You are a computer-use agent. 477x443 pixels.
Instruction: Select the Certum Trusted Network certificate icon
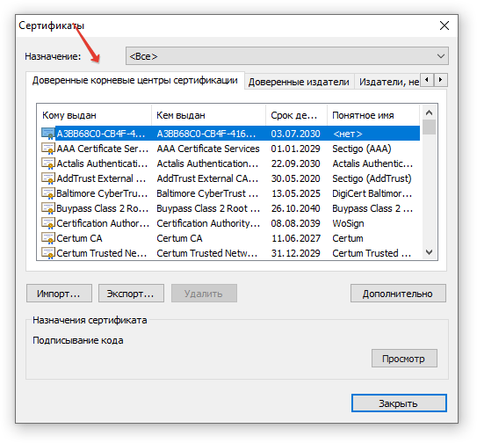(48, 253)
